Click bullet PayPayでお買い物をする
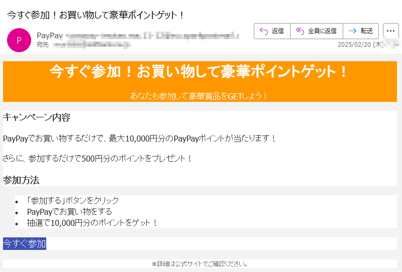Image resolution: width=402 pixels, height=272 pixels. tap(69, 212)
